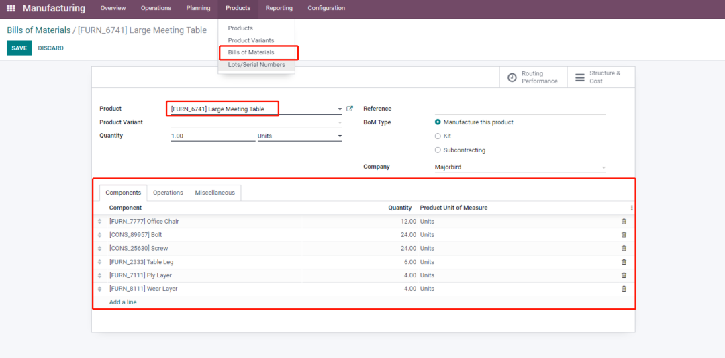
Task: Choose Bills of Materials from Products menu
Action: pos(251,52)
